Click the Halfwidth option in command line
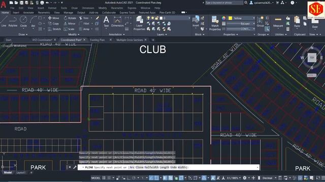Image resolution: width=325 pixels, height=182 pixels. coord(151,167)
